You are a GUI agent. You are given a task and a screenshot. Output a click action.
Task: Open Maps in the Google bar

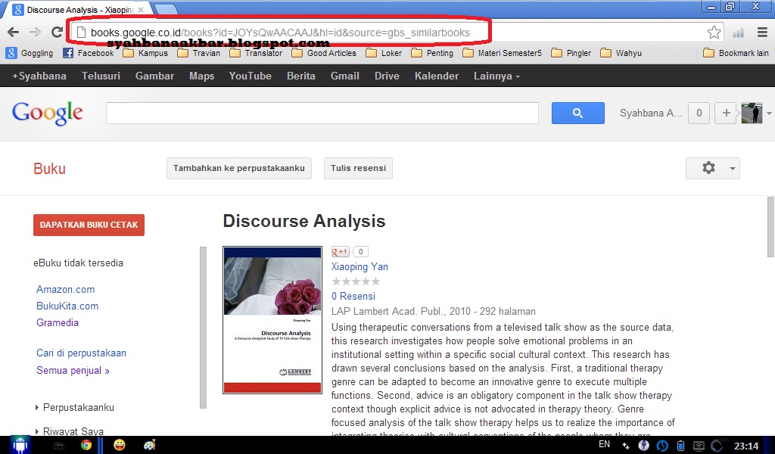(x=201, y=76)
